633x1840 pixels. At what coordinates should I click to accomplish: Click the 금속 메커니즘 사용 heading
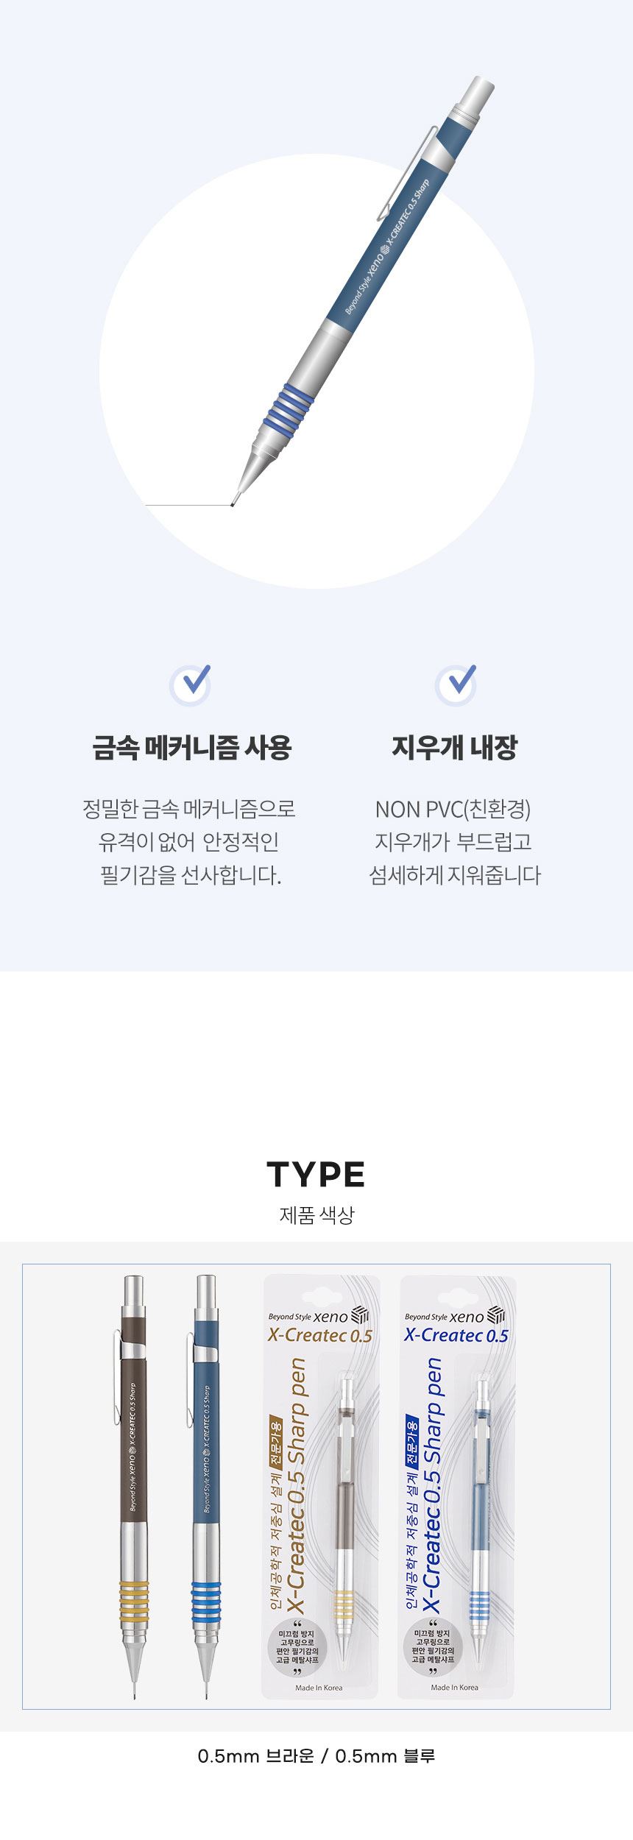tap(192, 747)
